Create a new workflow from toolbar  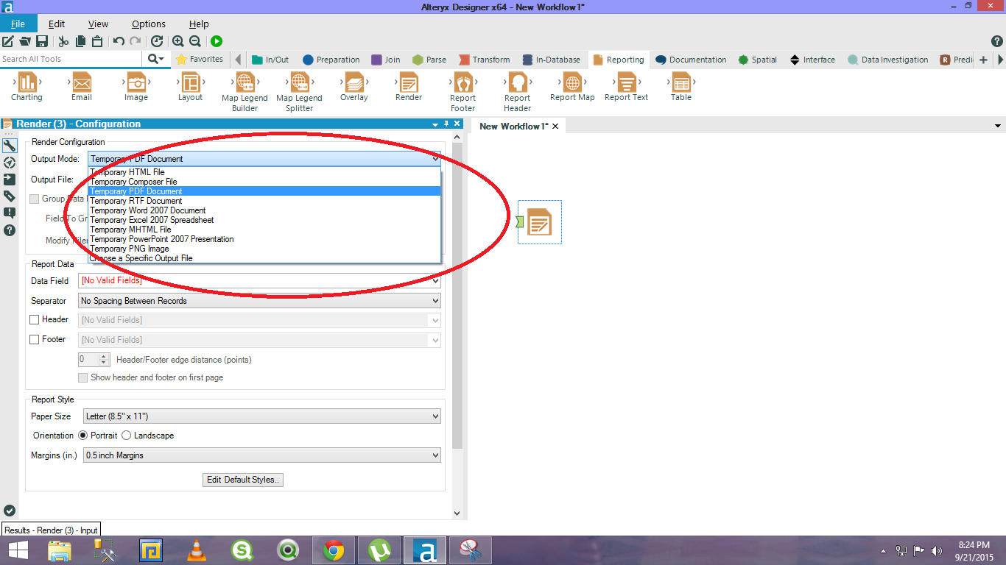pyautogui.click(x=8, y=41)
